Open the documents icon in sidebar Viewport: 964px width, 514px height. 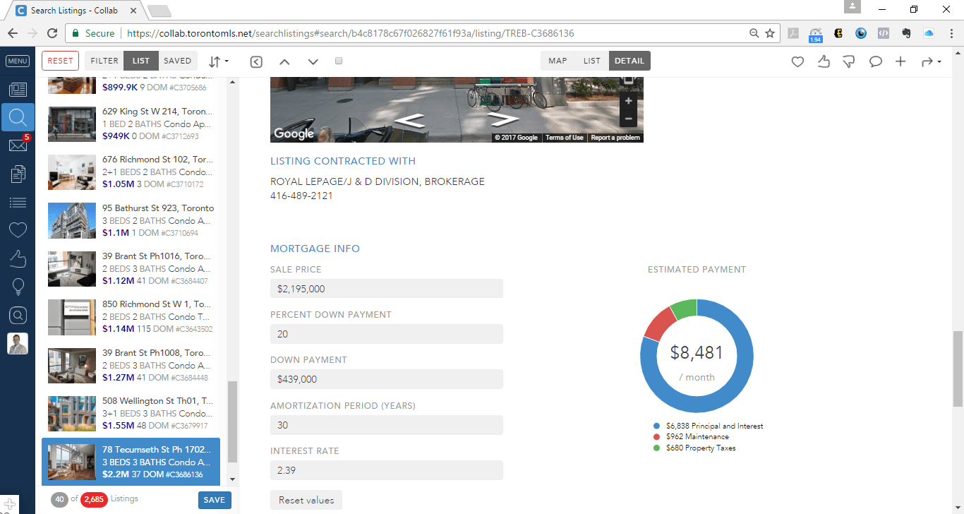tap(18, 174)
